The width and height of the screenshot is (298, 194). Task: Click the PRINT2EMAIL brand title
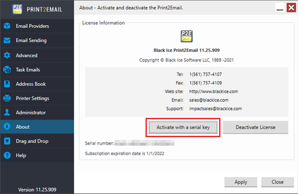(44, 10)
